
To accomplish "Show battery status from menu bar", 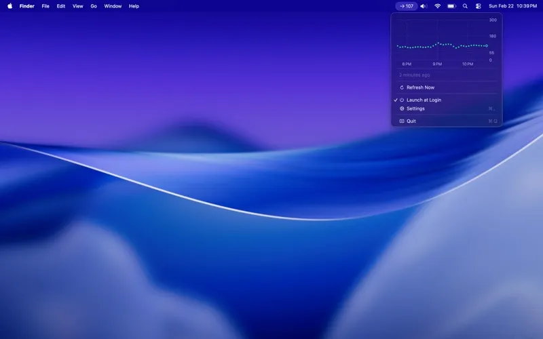I will pyautogui.click(x=451, y=6).
